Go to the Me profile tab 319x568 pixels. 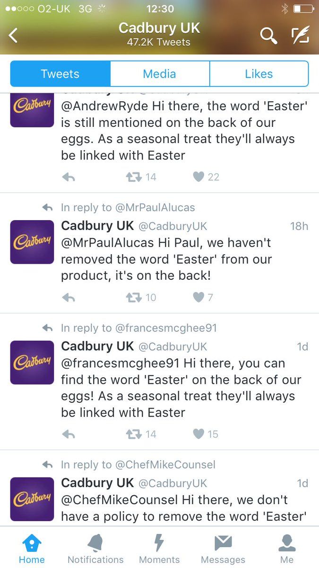287,549
